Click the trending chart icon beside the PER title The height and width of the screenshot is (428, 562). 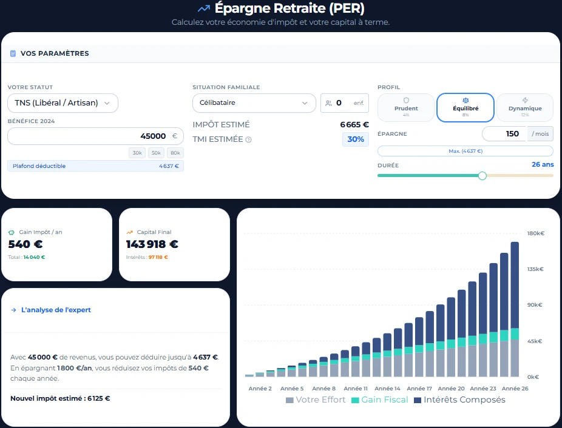(203, 8)
